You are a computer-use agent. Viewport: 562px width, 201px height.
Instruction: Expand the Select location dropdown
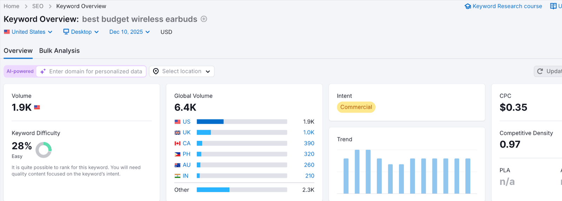[x=182, y=72]
